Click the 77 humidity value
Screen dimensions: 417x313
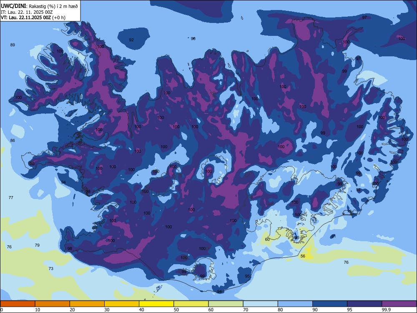point(11,198)
